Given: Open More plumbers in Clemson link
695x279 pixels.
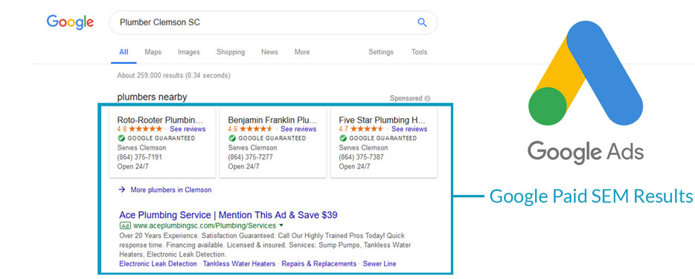Looking at the screenshot, I should (170, 190).
